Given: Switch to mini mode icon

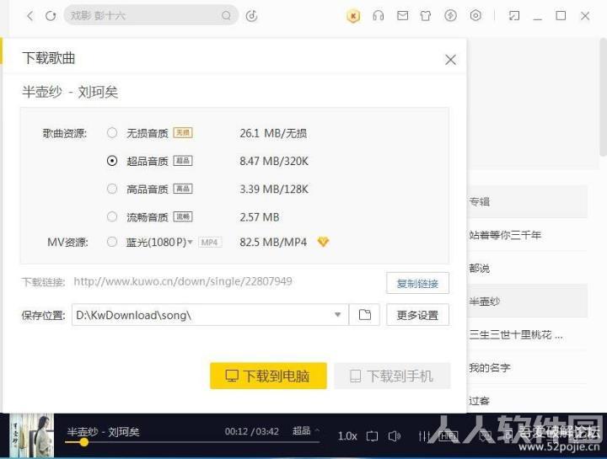Looking at the screenshot, I should click(x=514, y=15).
